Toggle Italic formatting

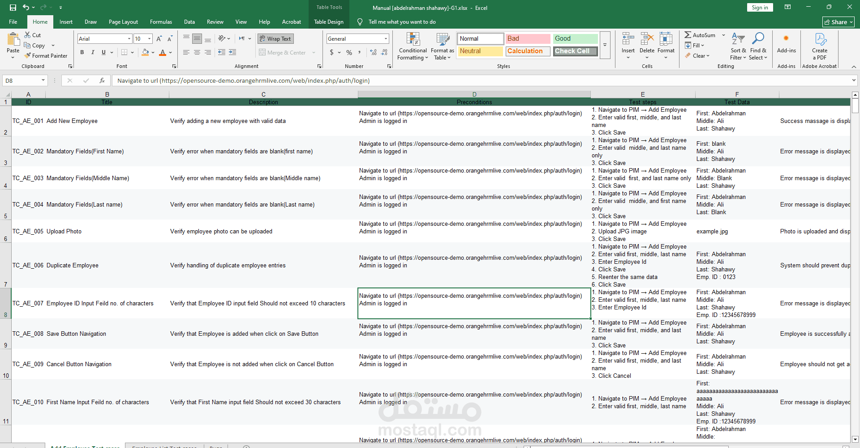point(93,52)
